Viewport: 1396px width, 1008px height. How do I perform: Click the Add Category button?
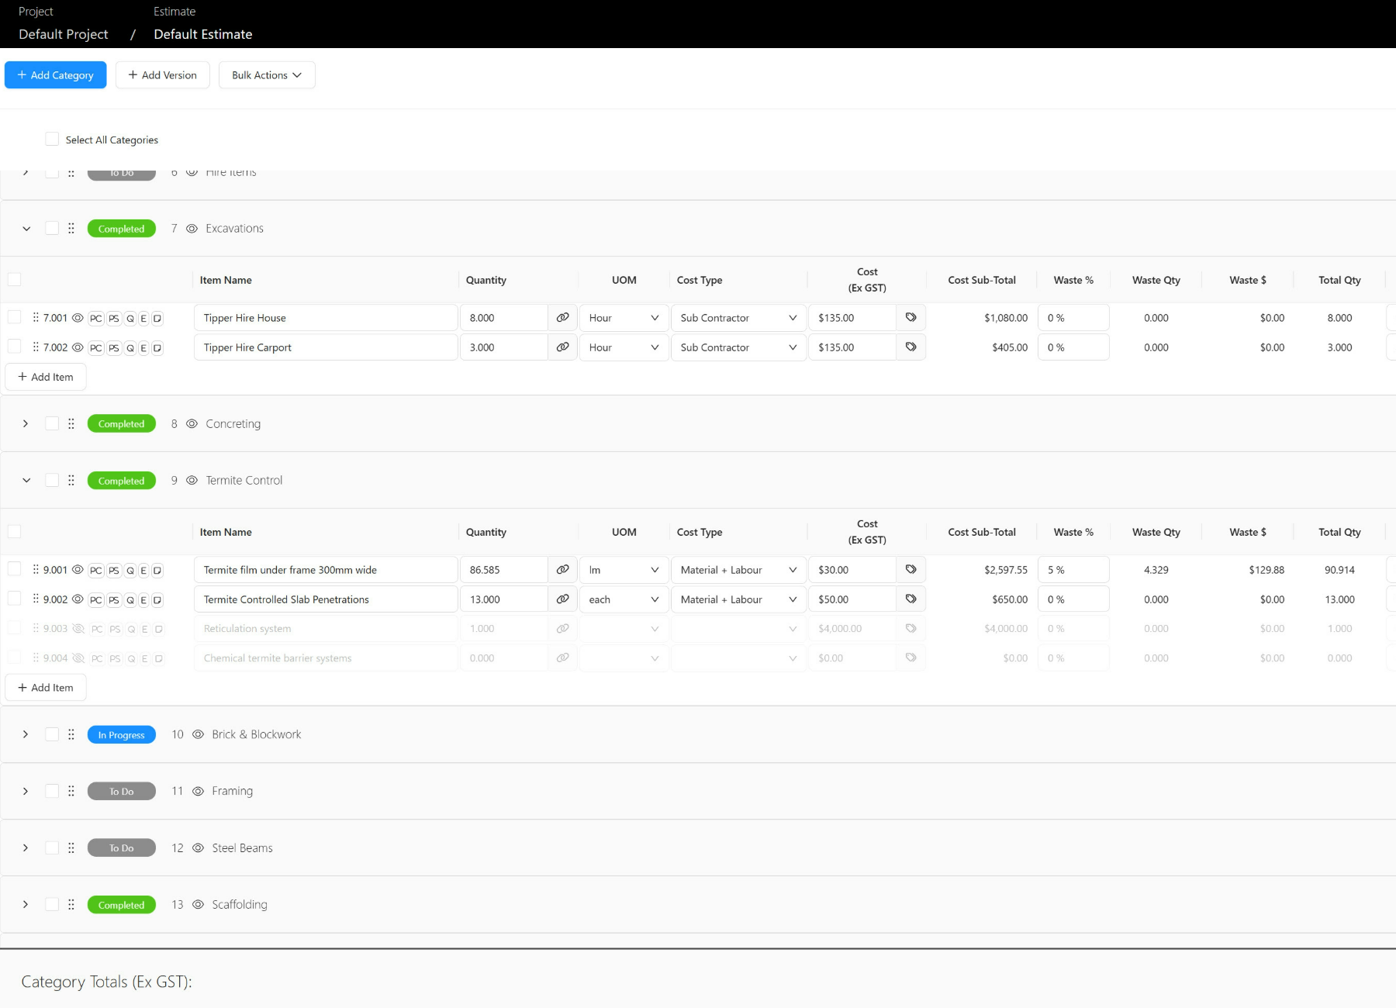coord(55,74)
